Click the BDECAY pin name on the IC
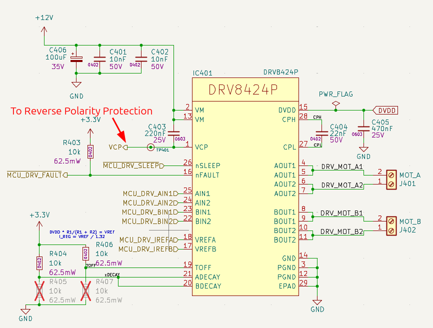433x328 pixels. (x=208, y=286)
